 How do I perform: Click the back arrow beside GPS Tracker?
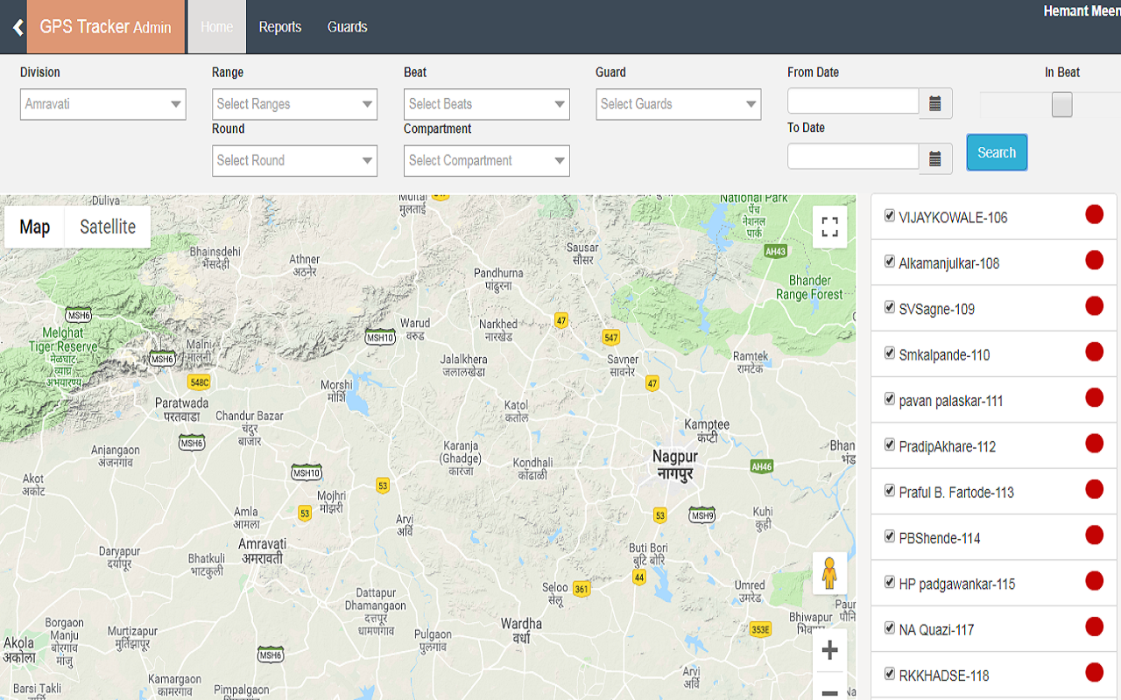click(x=18, y=28)
